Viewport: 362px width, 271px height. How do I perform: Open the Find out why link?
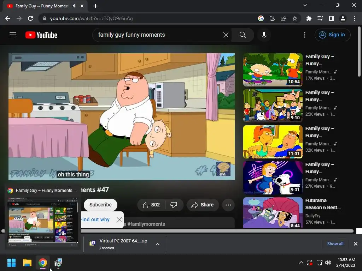tap(95, 219)
